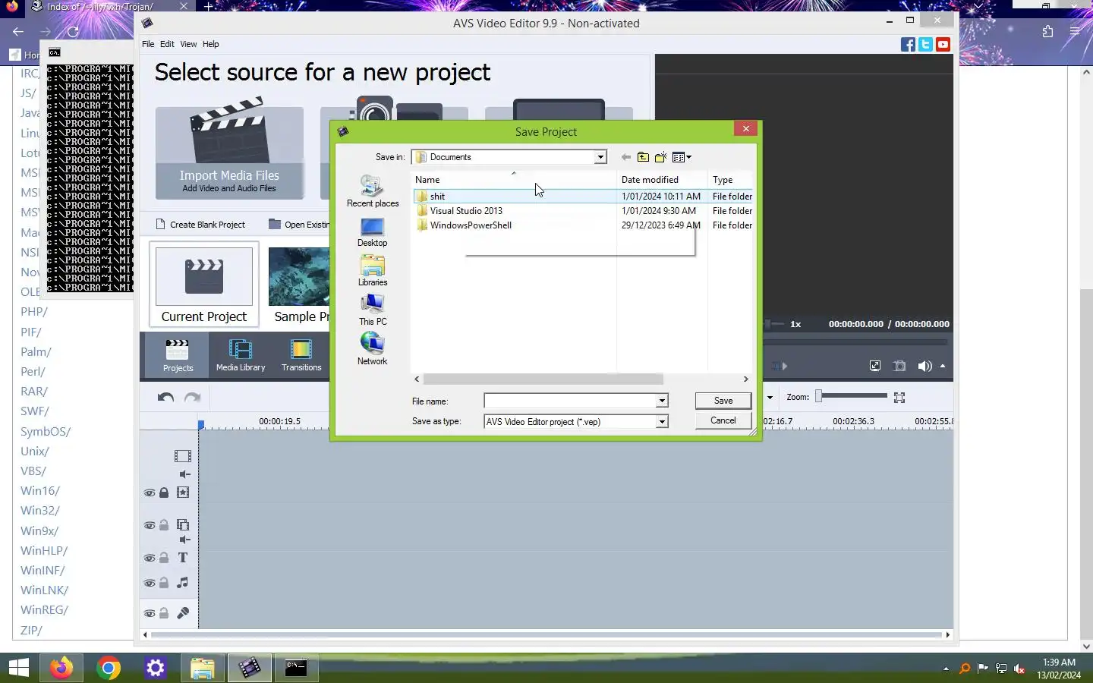The width and height of the screenshot is (1093, 683).
Task: Click the main video track filmstrip icon
Action: (183, 456)
